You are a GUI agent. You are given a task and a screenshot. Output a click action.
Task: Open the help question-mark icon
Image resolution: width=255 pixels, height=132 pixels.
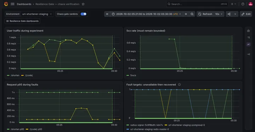(243, 4)
